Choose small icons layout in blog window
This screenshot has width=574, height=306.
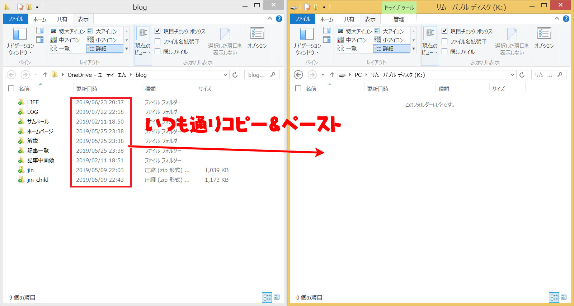[x=102, y=40]
